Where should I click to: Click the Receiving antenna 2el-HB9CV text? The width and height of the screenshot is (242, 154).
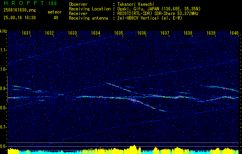click(x=150, y=18)
